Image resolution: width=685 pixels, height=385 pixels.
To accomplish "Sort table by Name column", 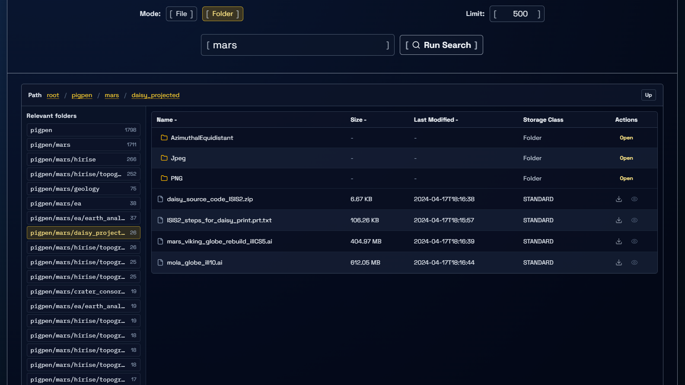I will coord(167,120).
